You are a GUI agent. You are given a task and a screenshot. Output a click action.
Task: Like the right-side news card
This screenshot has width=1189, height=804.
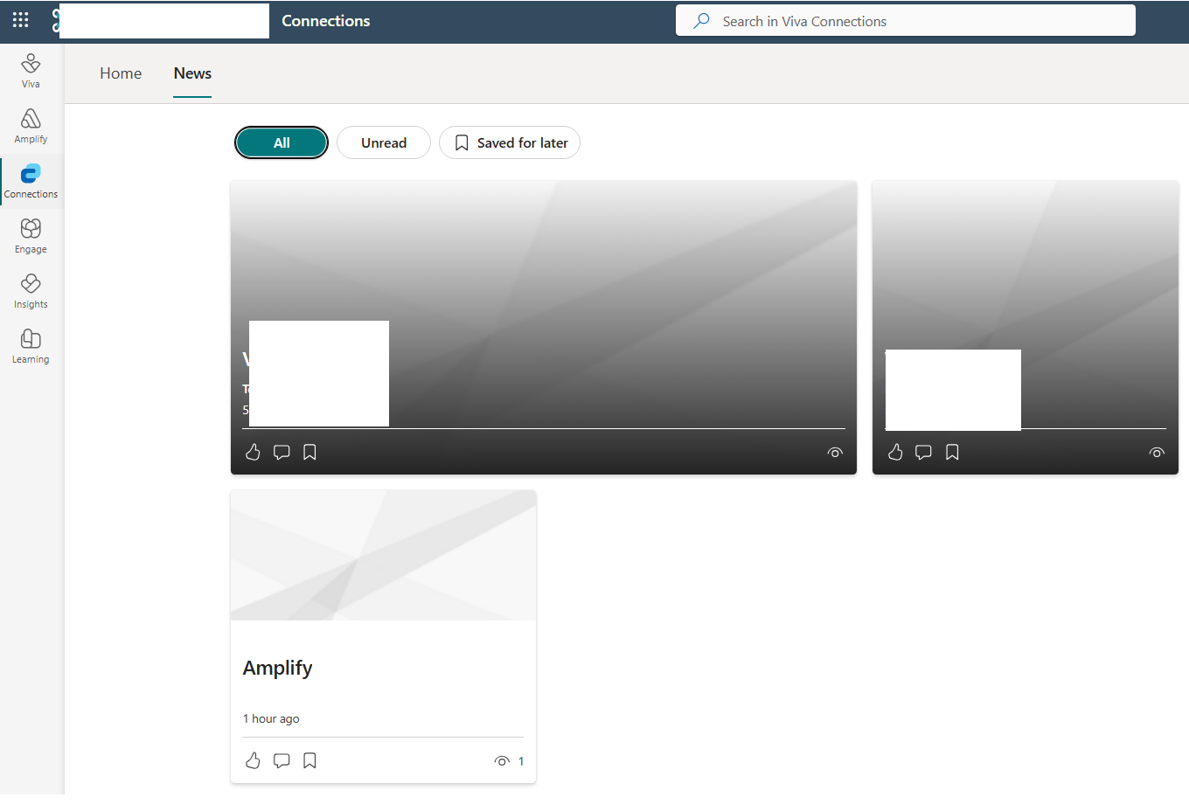point(895,452)
